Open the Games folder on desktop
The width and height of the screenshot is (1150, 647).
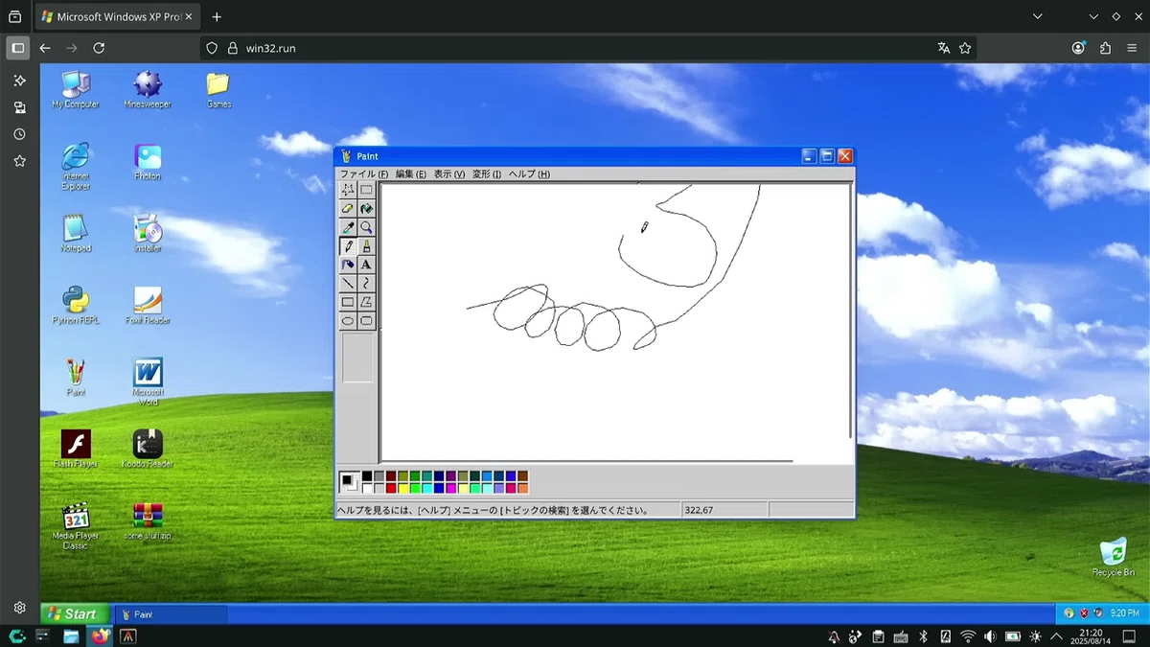[218, 89]
